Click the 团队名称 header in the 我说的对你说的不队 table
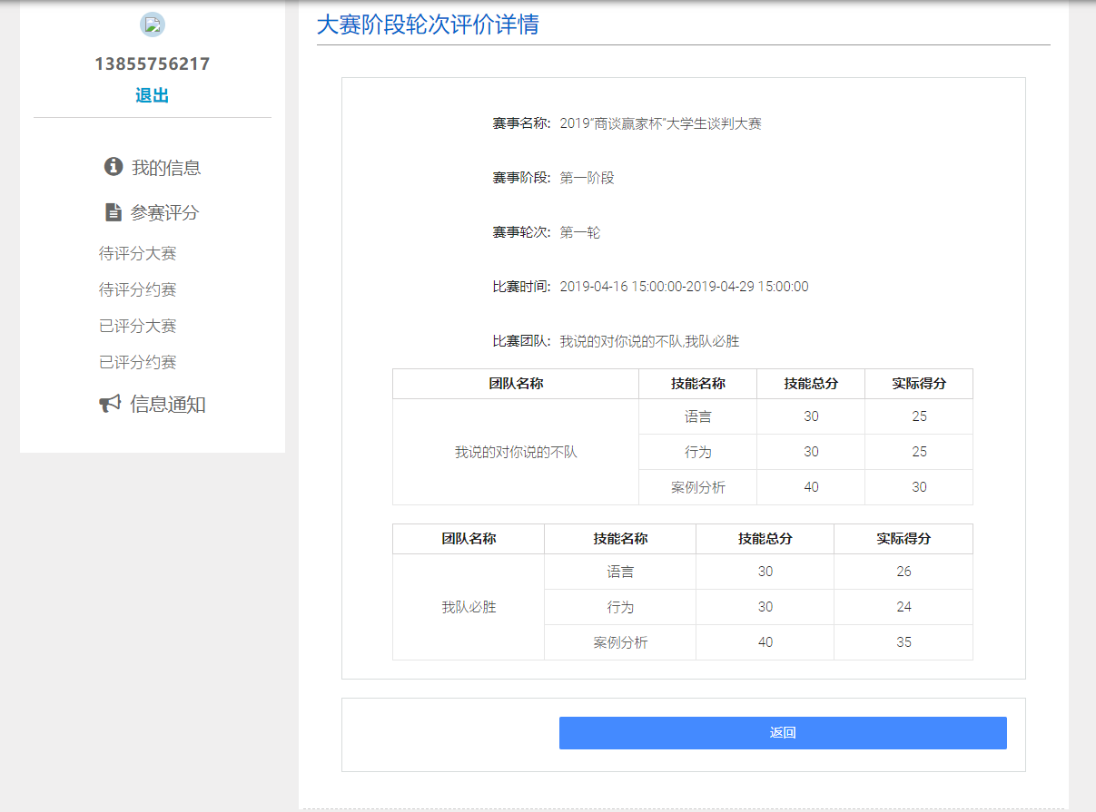Viewport: 1096px width, 812px height. [516, 384]
